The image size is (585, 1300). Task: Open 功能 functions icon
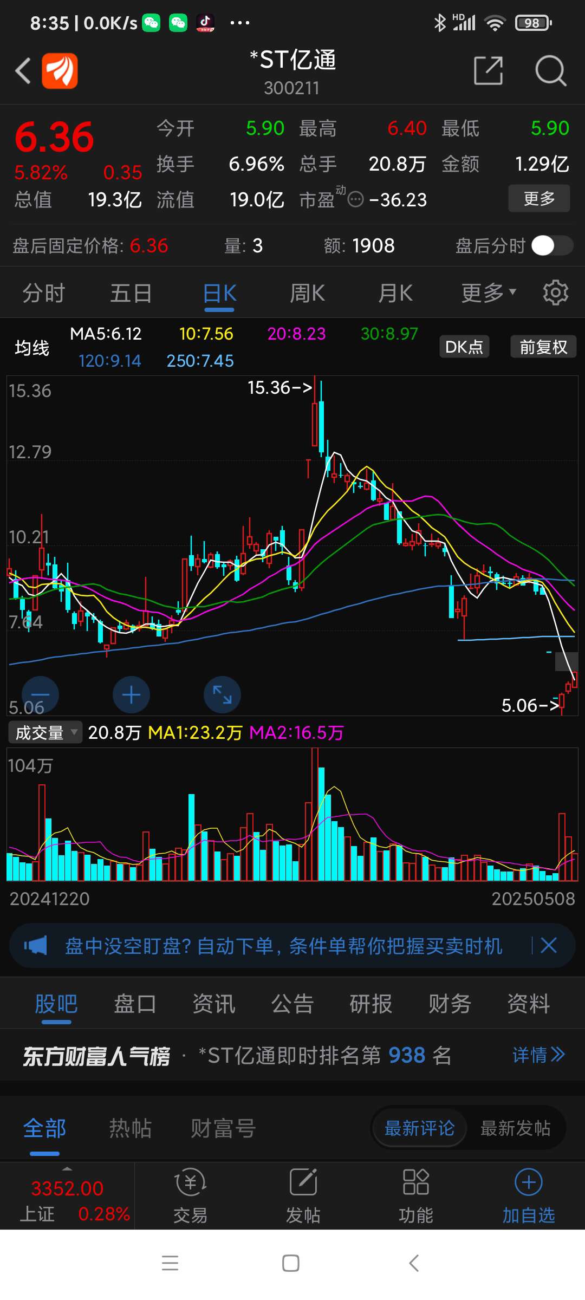tap(415, 1196)
